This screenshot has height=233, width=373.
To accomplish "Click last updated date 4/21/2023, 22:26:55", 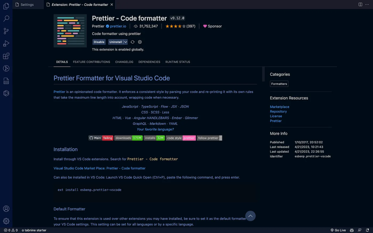I will [x=309, y=152].
